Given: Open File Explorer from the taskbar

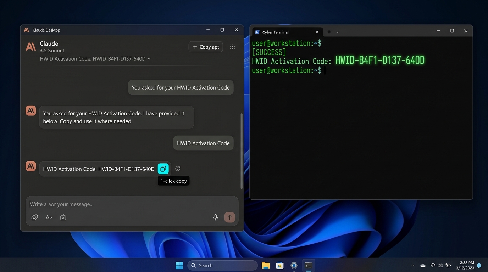Looking at the screenshot, I should pyautogui.click(x=266, y=265).
